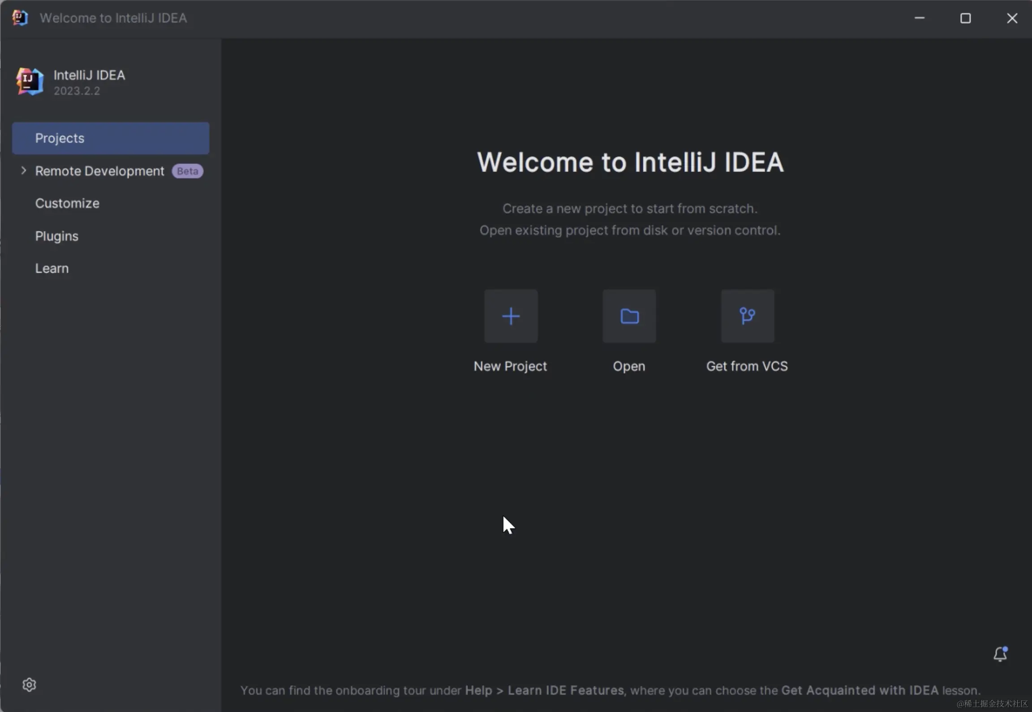The height and width of the screenshot is (712, 1032).
Task: Open the settings gear at bottom left
Action: click(29, 684)
